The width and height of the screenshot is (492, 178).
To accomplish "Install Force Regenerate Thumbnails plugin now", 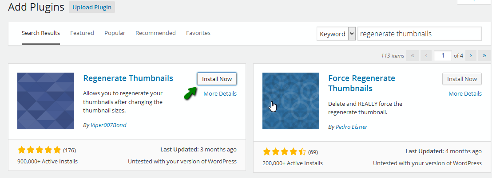I will coord(462,79).
